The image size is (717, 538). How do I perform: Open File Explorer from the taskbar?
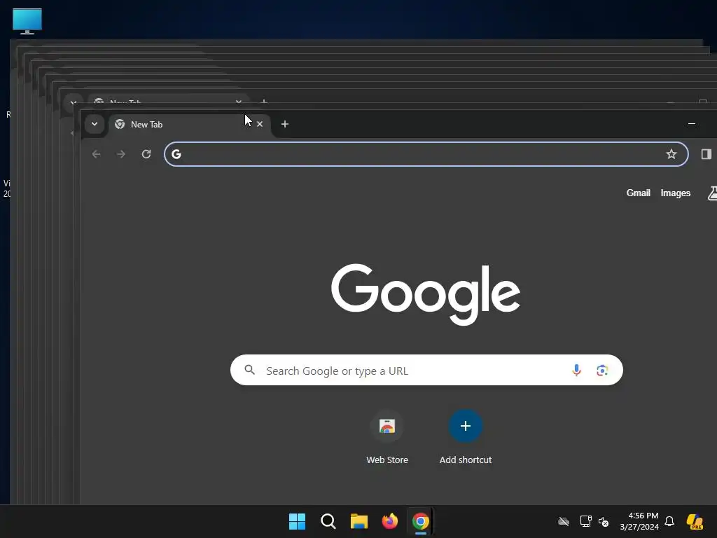point(359,521)
